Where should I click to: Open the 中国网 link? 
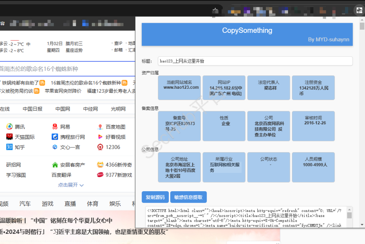[63, 109]
